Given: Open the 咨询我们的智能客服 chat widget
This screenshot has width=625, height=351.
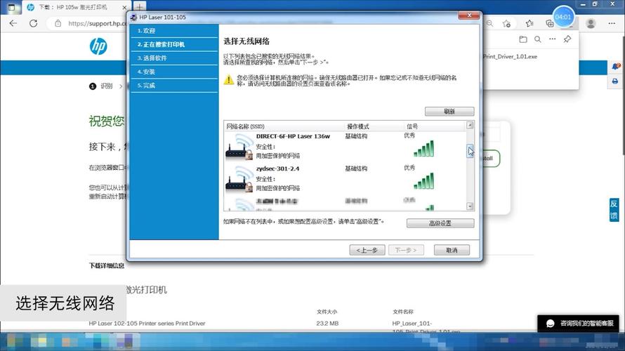Looking at the screenshot, I should click(x=579, y=324).
